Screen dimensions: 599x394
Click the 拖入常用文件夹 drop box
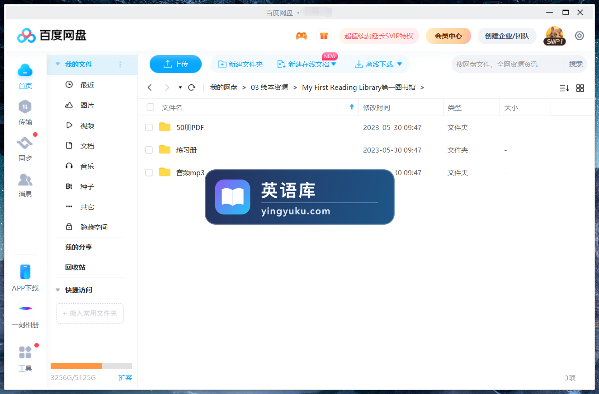pyautogui.click(x=90, y=313)
